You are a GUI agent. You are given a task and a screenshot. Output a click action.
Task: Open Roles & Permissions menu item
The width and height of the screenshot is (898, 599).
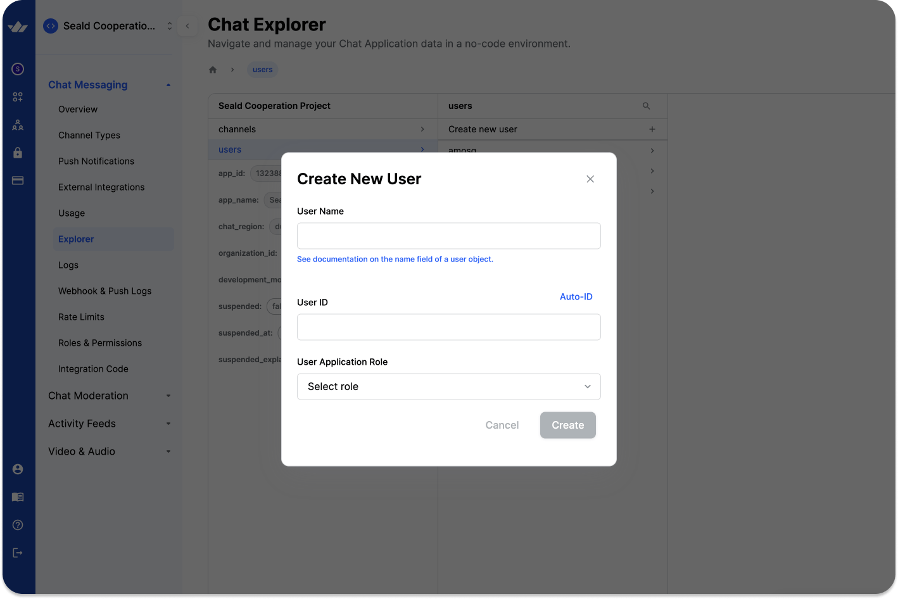(100, 343)
